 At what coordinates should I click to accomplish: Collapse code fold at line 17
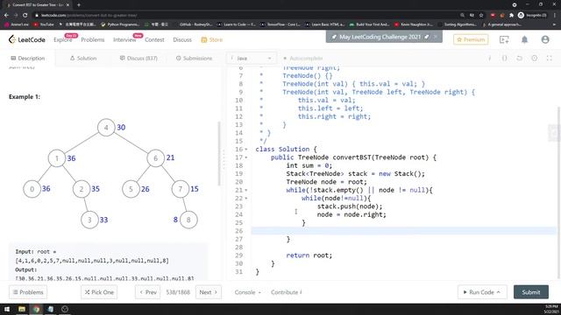tap(246, 157)
